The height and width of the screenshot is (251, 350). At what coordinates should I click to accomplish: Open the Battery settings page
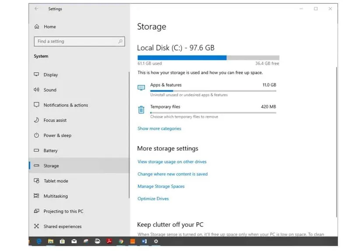(50, 151)
